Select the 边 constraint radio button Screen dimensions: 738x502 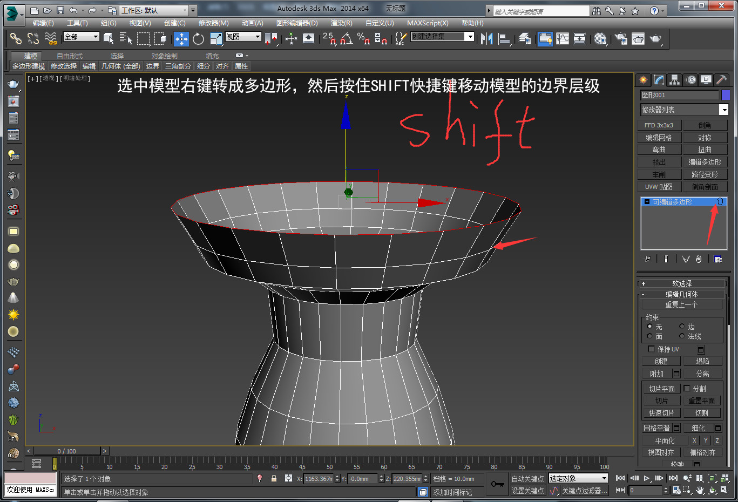(x=682, y=327)
